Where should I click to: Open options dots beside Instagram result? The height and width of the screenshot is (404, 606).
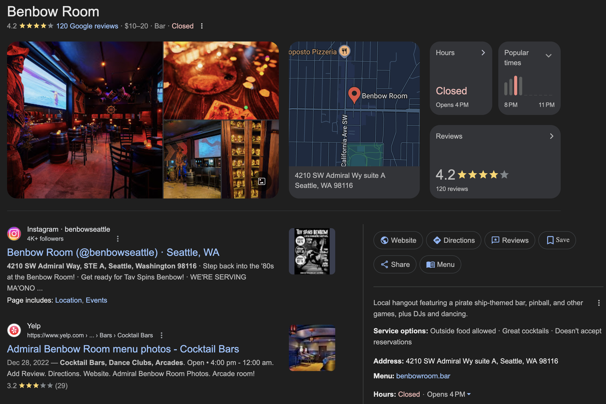(x=118, y=239)
